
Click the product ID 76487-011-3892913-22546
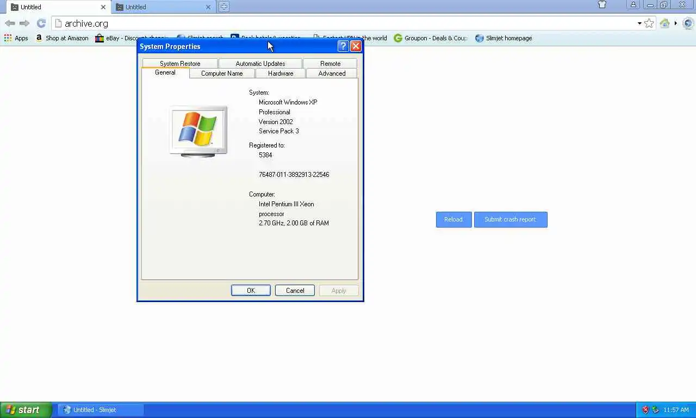point(294,175)
